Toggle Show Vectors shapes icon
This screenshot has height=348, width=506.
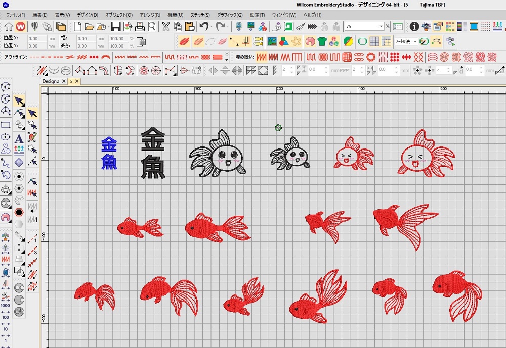(284, 41)
